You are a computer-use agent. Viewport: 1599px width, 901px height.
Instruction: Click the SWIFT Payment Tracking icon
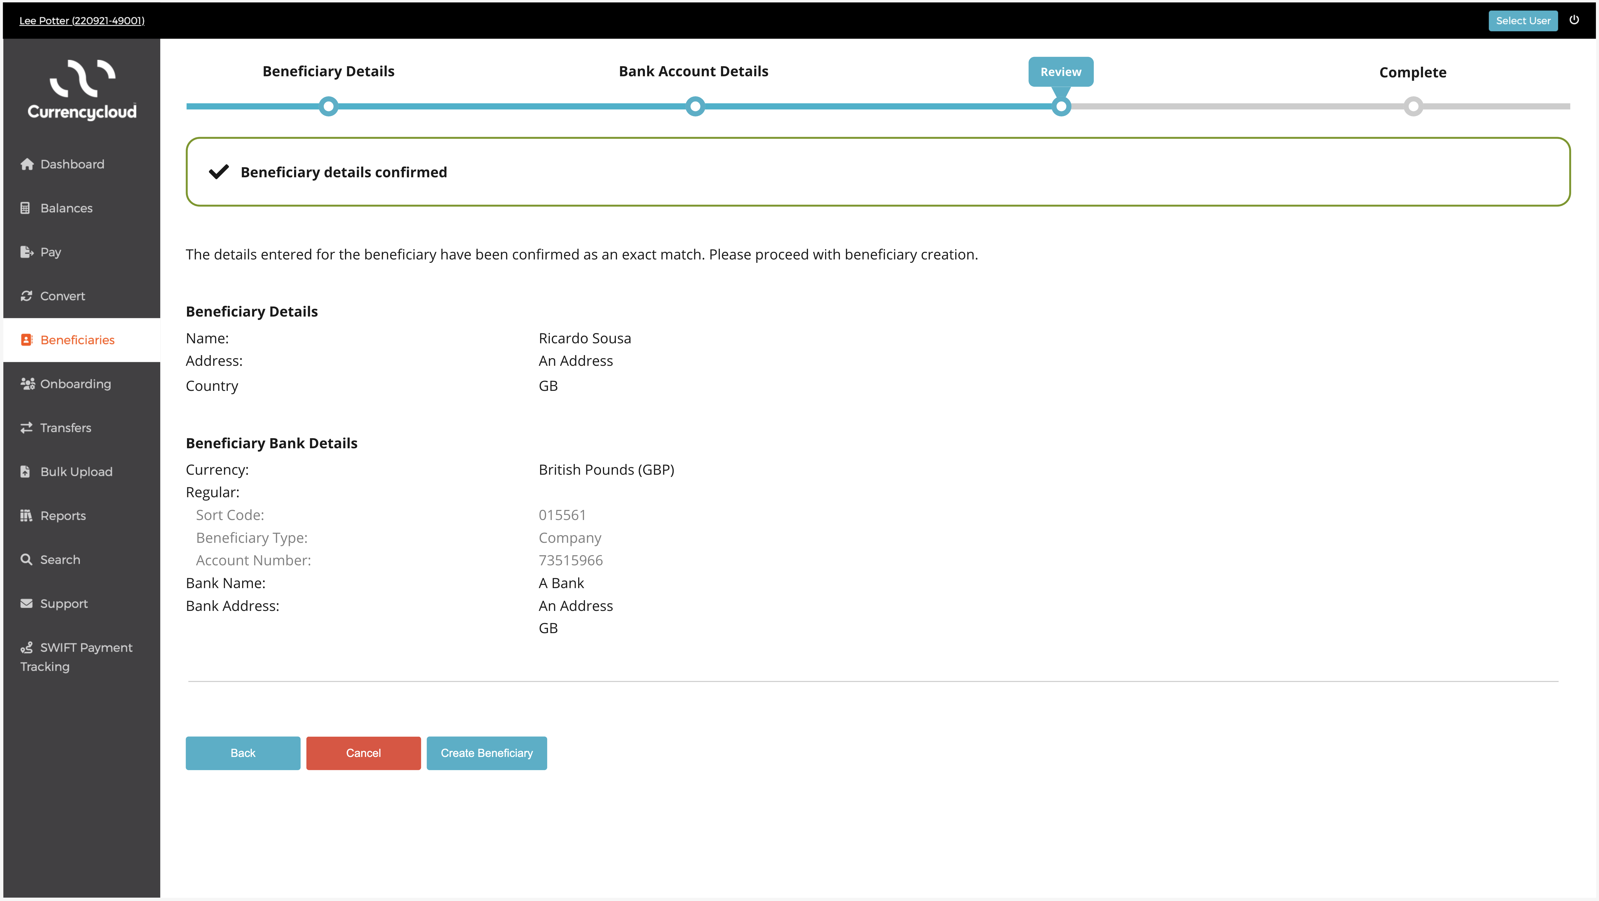pos(27,647)
